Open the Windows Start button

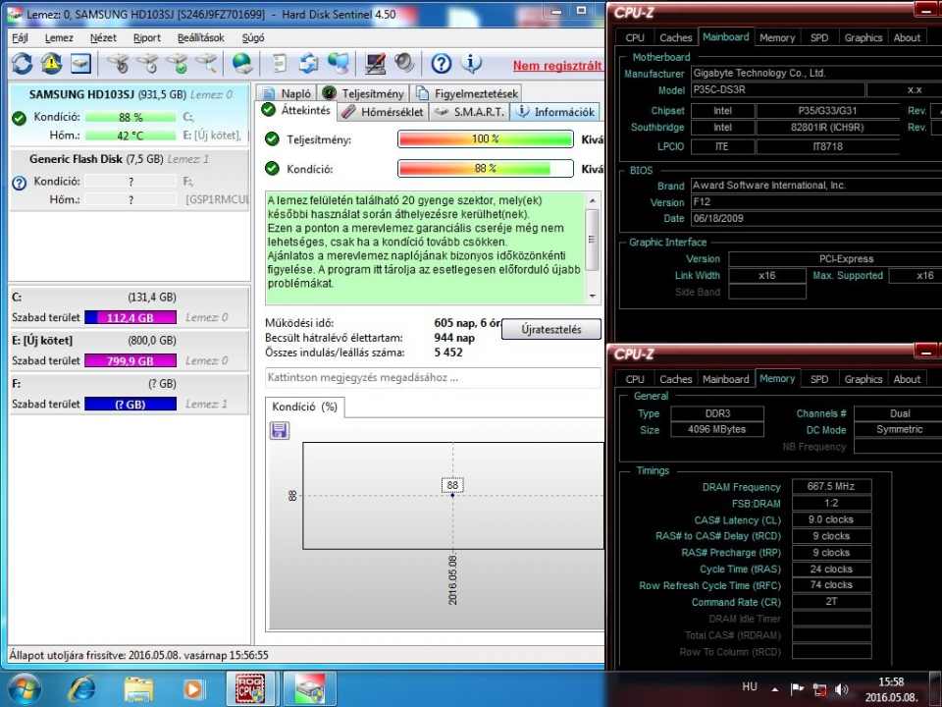click(24, 689)
